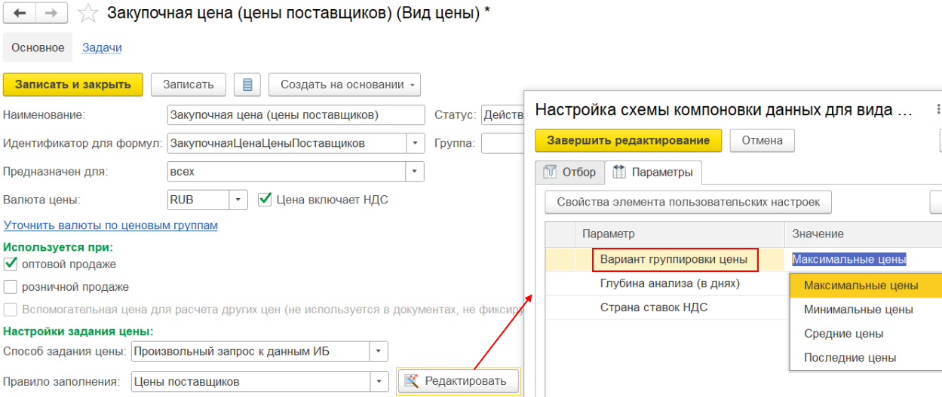Toggle the Цена включает НДС checkbox
942x397 pixels.
tap(264, 200)
